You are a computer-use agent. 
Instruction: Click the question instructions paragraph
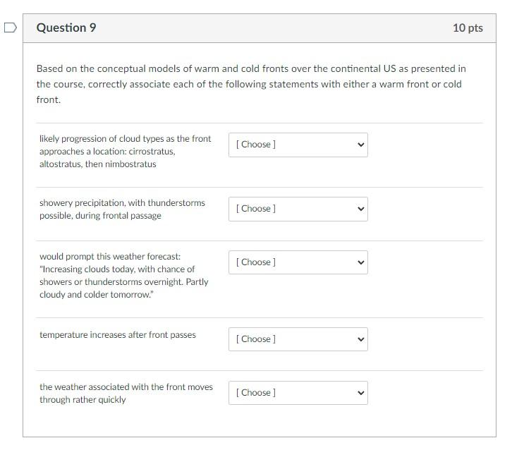251,84
